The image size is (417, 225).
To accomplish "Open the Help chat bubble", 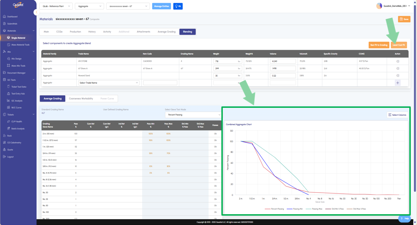I will tap(404, 218).
